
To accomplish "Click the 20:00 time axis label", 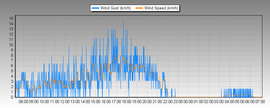I will (x=147, y=102).
